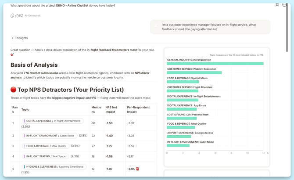This screenshot has height=180, width=294.
Task: Click the circular collapse icon at top right
Action: [284, 5]
